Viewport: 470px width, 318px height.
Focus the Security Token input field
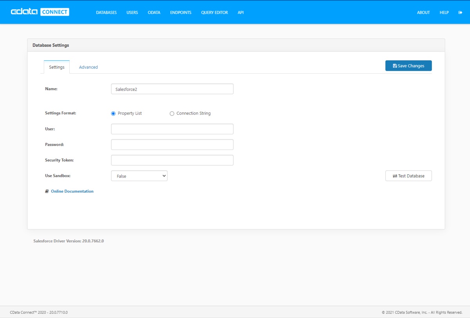[x=172, y=160]
